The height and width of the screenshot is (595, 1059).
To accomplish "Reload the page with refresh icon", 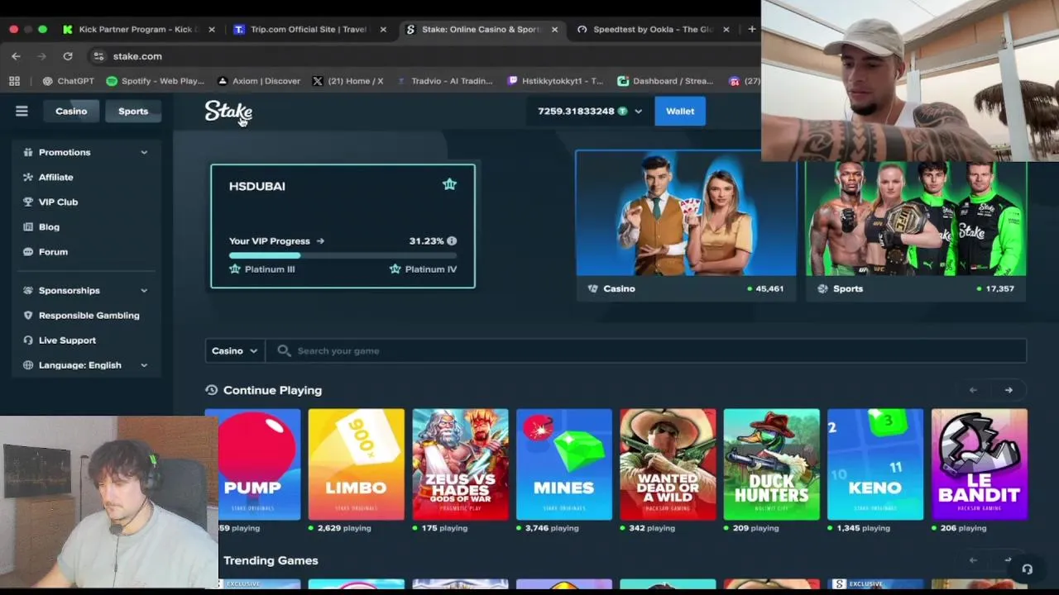I will click(68, 56).
